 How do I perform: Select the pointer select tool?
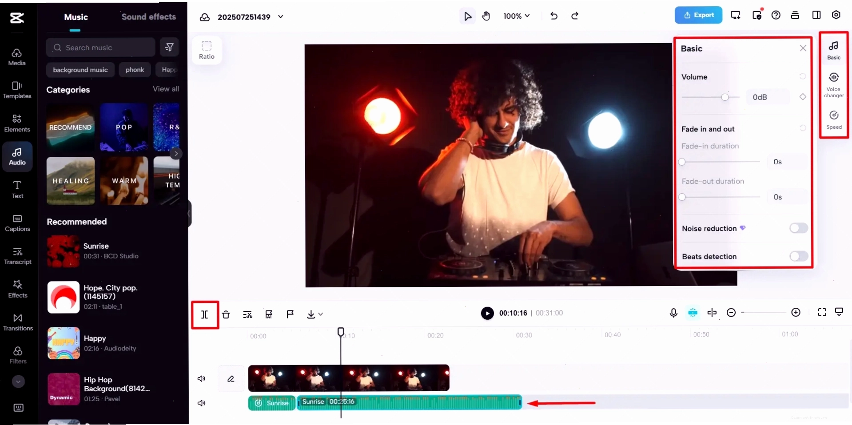[x=467, y=16]
